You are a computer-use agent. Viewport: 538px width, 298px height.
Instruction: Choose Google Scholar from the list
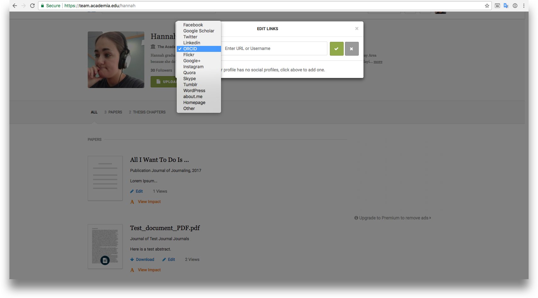coord(199,31)
